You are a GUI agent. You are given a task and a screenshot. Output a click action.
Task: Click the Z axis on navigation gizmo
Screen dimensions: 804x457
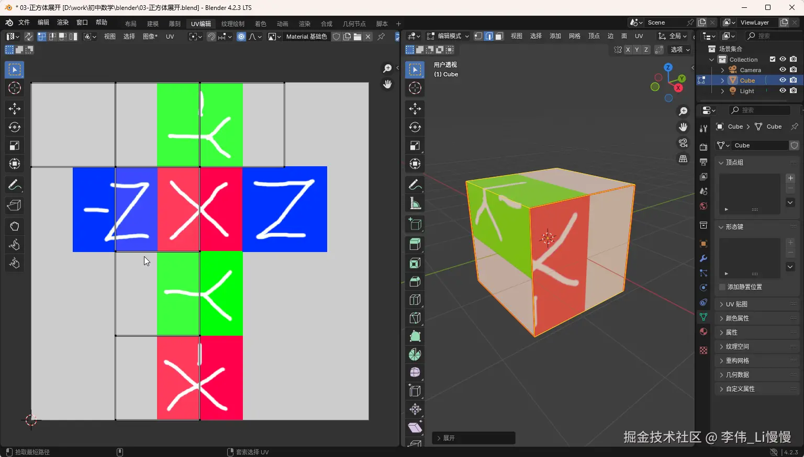tap(668, 67)
